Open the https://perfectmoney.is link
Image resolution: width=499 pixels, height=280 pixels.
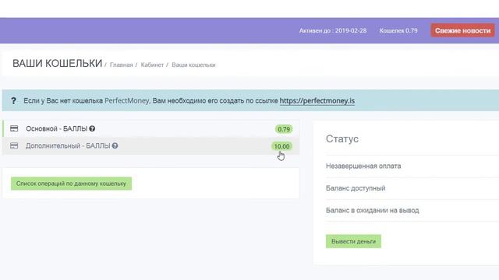point(317,100)
